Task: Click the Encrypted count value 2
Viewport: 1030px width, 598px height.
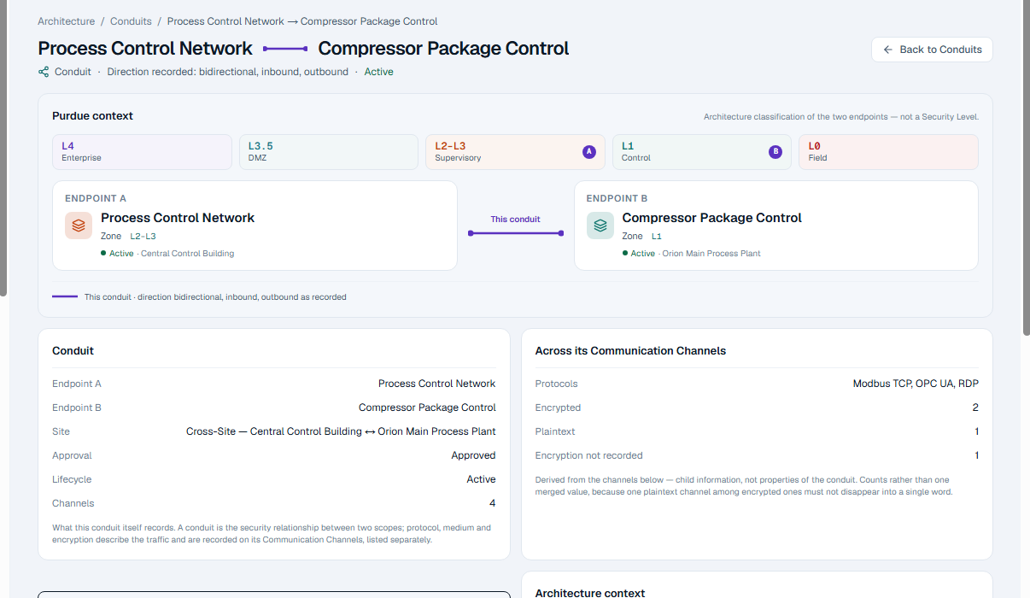Action: coord(975,407)
